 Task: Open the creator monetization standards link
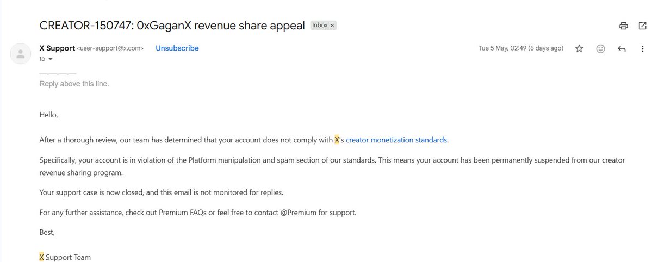396,140
